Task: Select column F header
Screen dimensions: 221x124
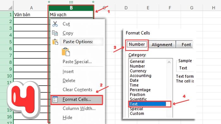Action: coord(170,8)
